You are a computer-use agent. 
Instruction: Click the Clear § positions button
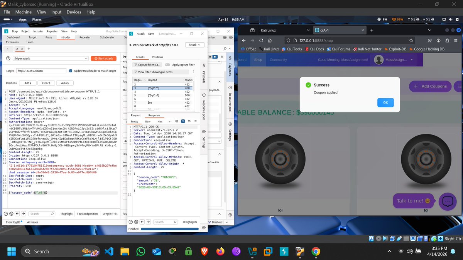[x=46, y=83]
